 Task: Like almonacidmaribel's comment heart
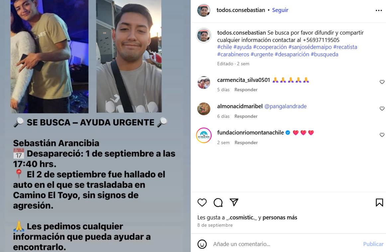382,109
